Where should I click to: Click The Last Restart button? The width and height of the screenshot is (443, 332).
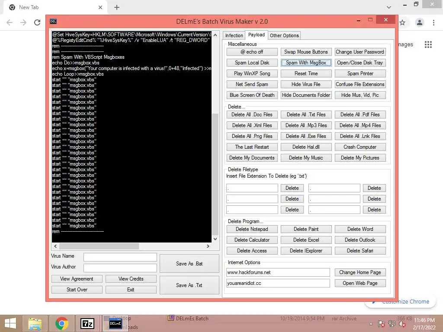pos(252,147)
